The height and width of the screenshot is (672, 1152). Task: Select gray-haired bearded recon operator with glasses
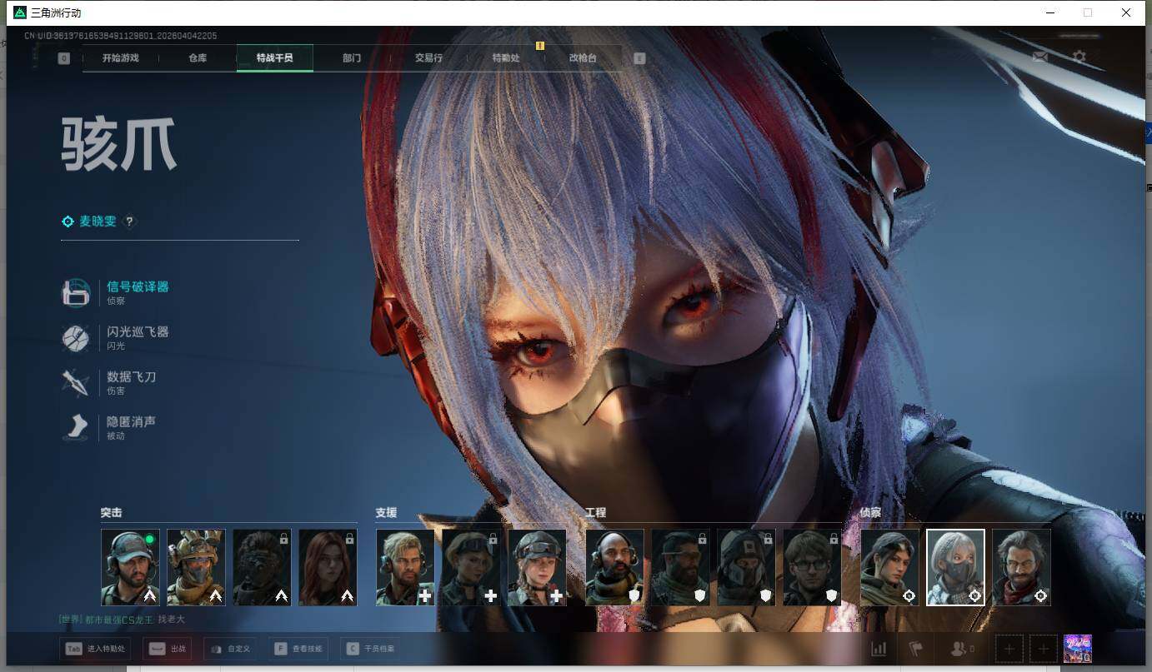click(x=1022, y=567)
